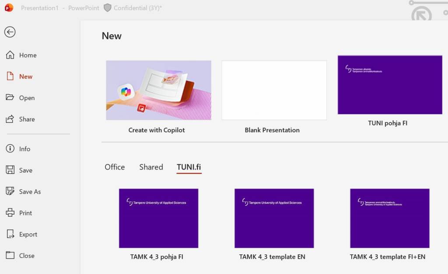448x274 pixels.
Task: Click the Open folder icon
Action: (10, 97)
